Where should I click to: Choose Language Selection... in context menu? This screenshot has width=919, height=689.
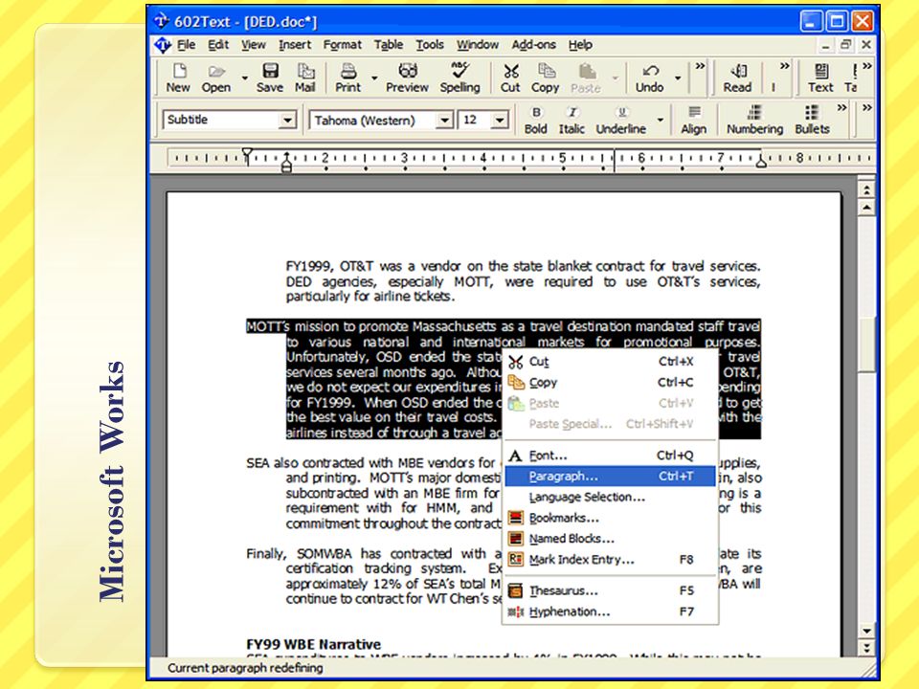tap(610, 497)
